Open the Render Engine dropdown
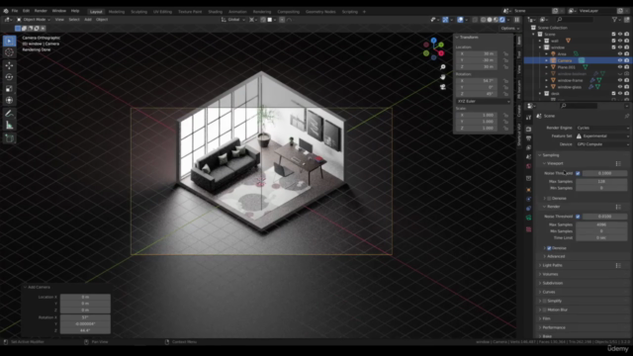The image size is (633, 356). tap(602, 128)
